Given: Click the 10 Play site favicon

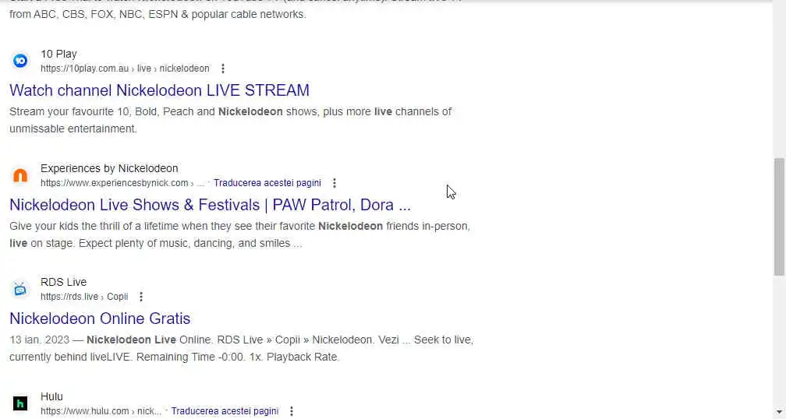Looking at the screenshot, I should 20,61.
